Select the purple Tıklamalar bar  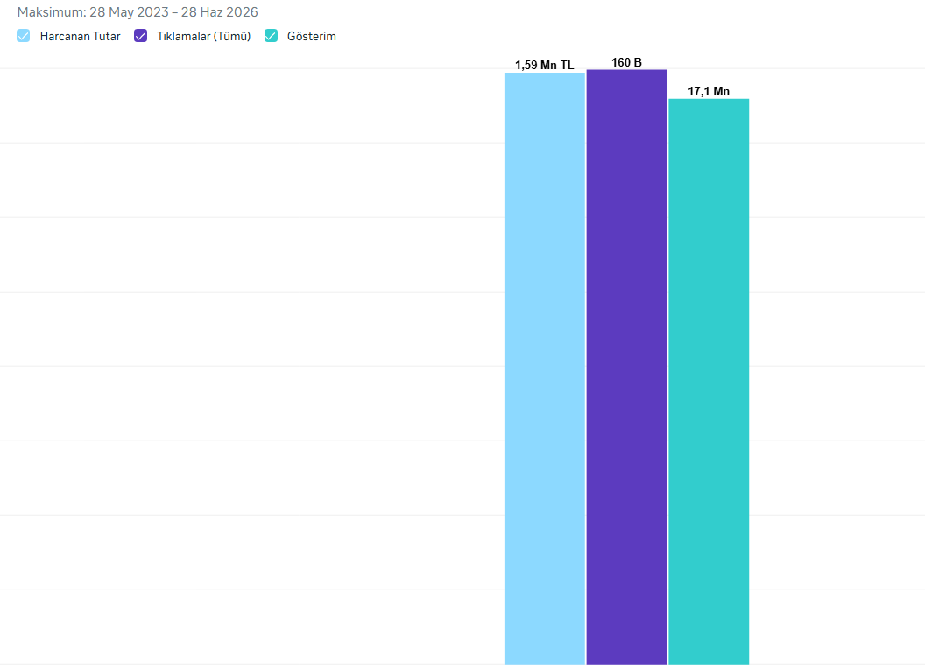point(626,367)
